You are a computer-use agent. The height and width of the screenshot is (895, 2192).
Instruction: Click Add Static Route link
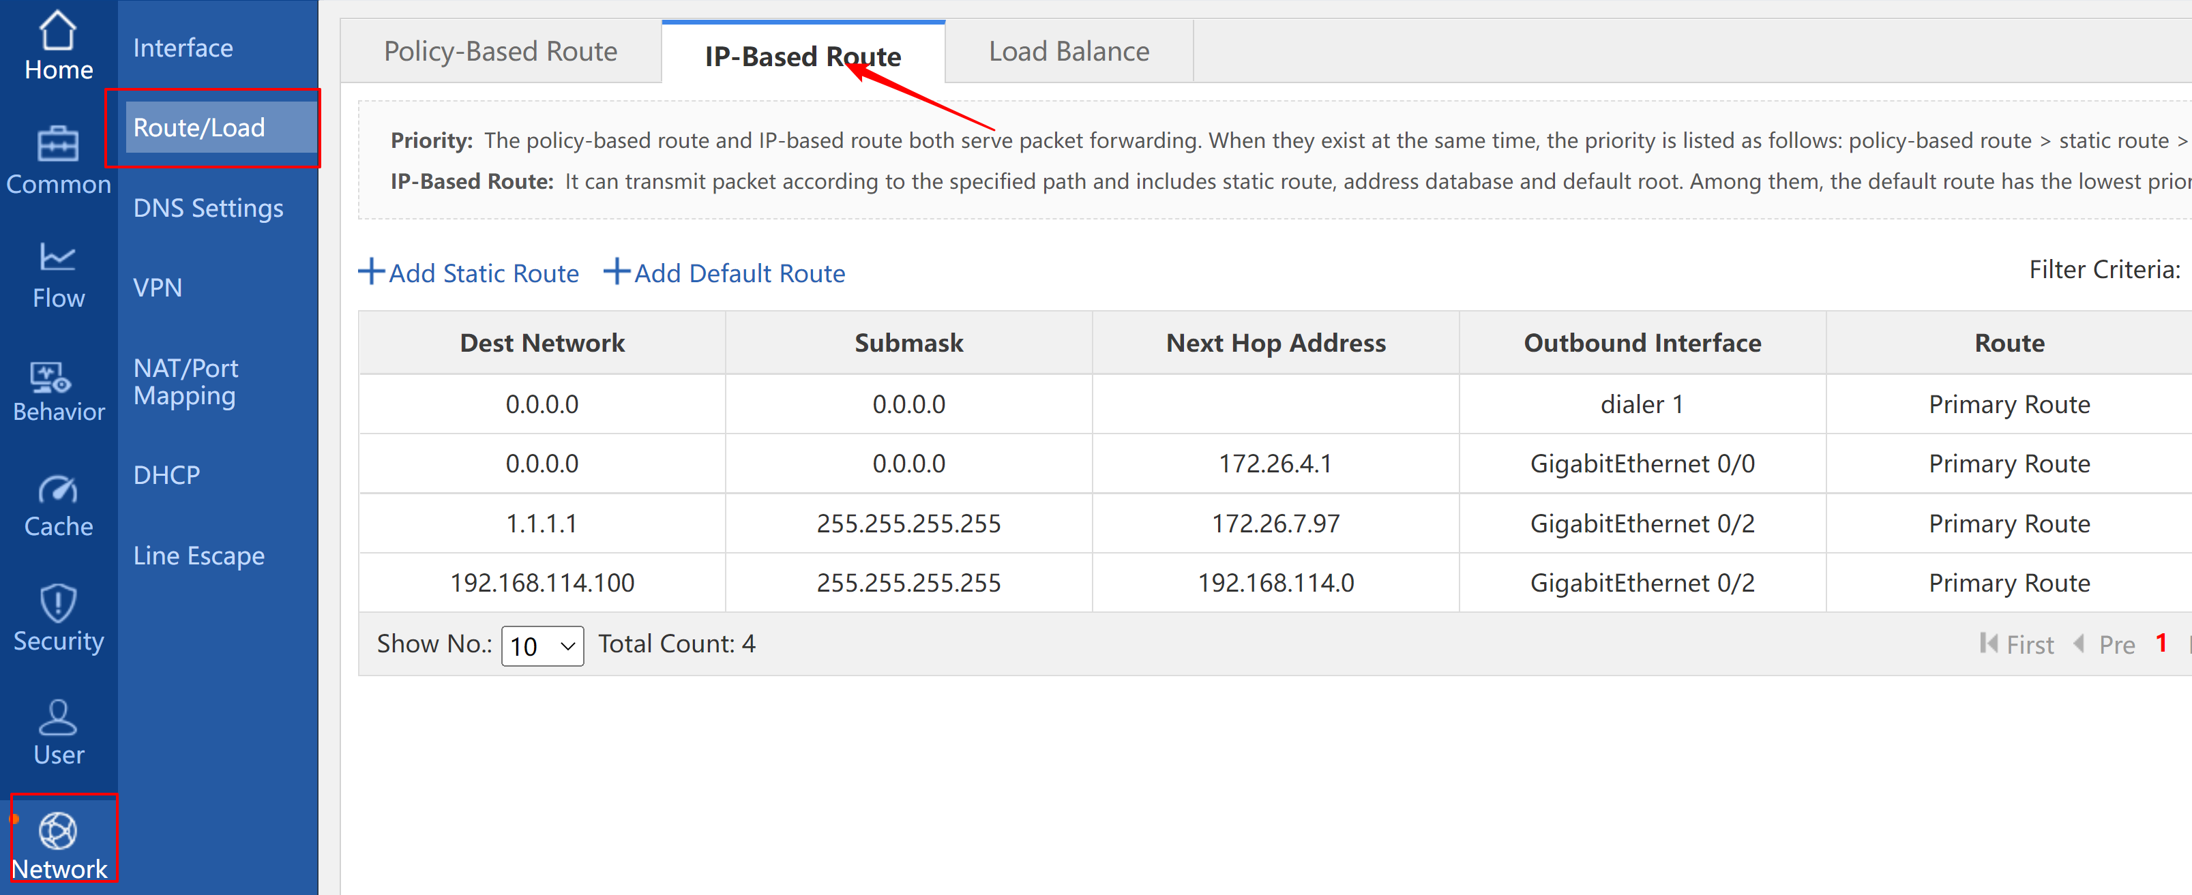click(x=469, y=273)
